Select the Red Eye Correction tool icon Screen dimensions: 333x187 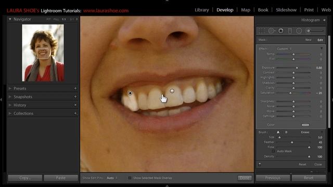coord(281,31)
